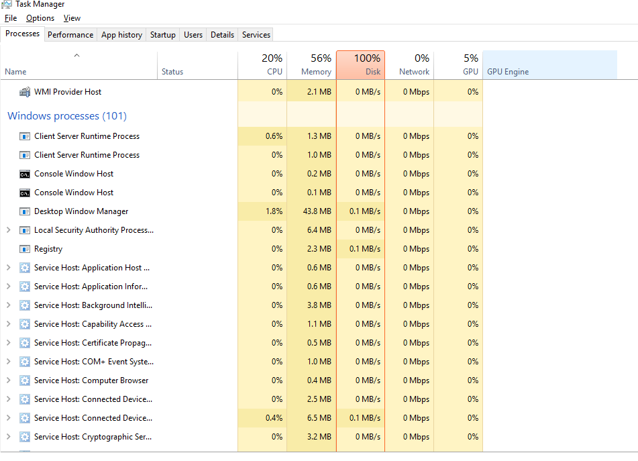
Task: Click the Task Manager title bar icon
Action: (x=7, y=4)
